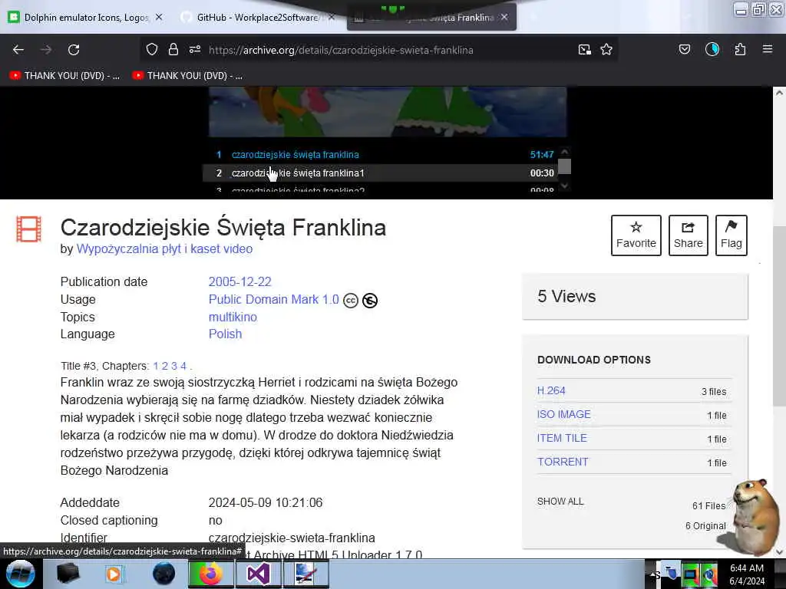Image resolution: width=786 pixels, height=589 pixels.
Task: Open uploader Wypożyczalnia płyt i kaset video
Action: point(164,248)
